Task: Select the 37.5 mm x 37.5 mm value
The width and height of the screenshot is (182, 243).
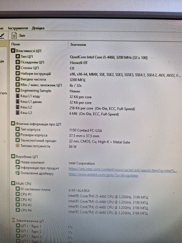Action: pyautogui.click(x=84, y=136)
